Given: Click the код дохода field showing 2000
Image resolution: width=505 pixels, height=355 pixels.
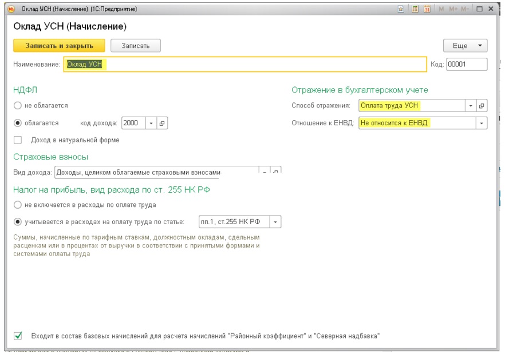Looking at the screenshot, I should [133, 123].
